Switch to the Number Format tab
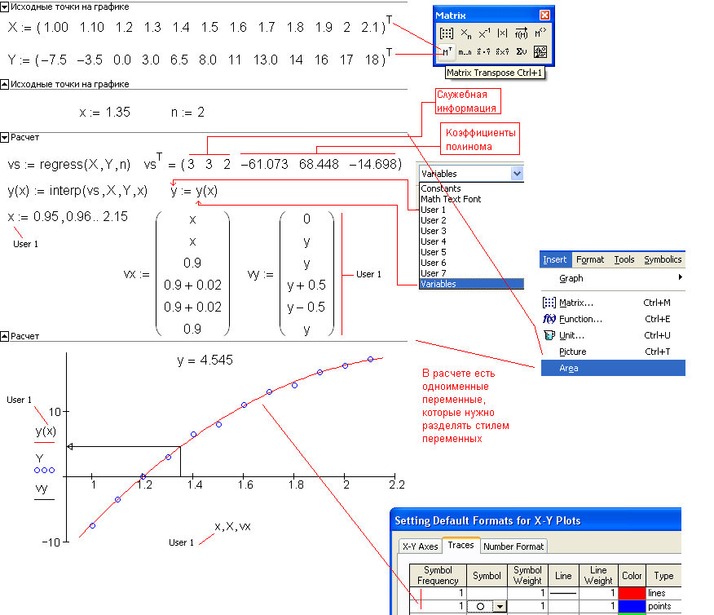This screenshot has width=714, height=615. tap(513, 546)
